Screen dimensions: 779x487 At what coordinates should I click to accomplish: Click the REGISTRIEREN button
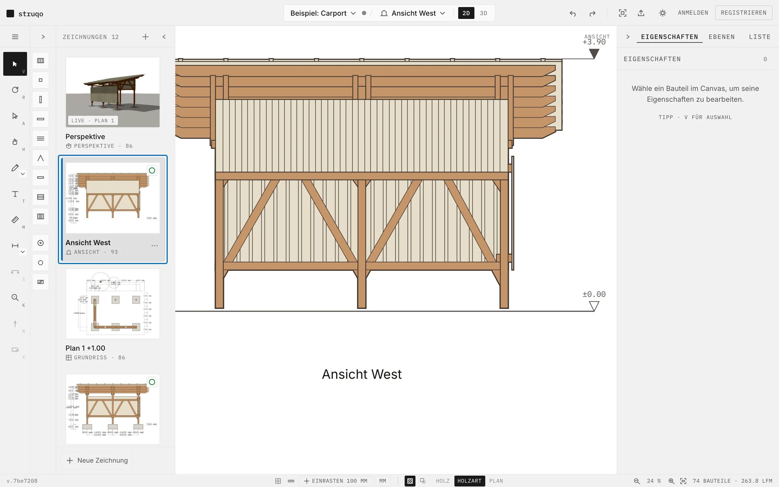click(x=744, y=13)
